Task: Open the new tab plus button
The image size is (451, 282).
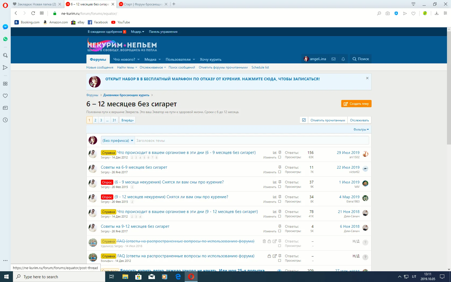Action: coord(174,4)
